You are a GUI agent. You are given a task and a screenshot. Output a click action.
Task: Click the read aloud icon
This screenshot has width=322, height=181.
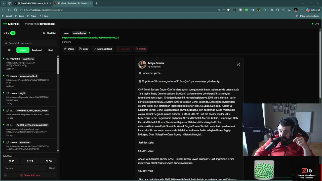click(224, 10)
